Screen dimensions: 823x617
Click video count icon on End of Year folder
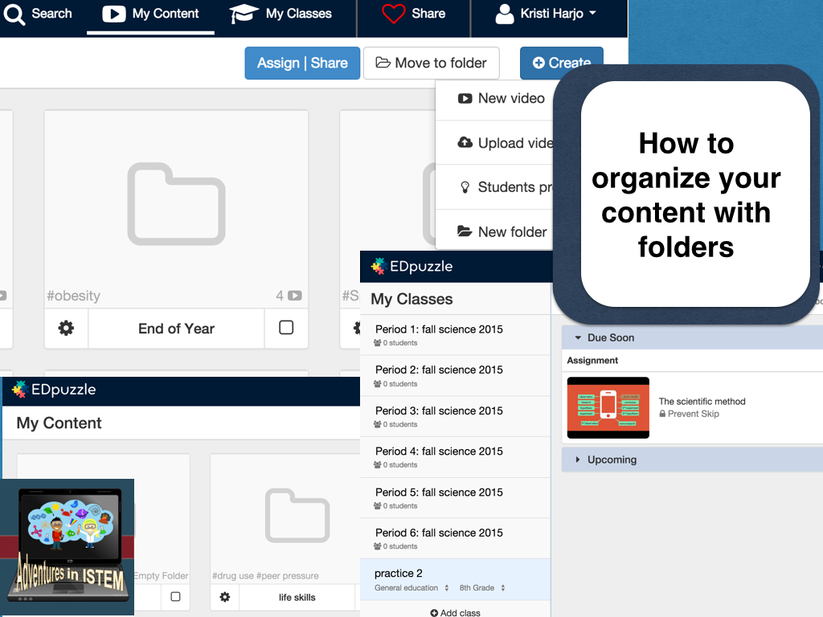[295, 296]
